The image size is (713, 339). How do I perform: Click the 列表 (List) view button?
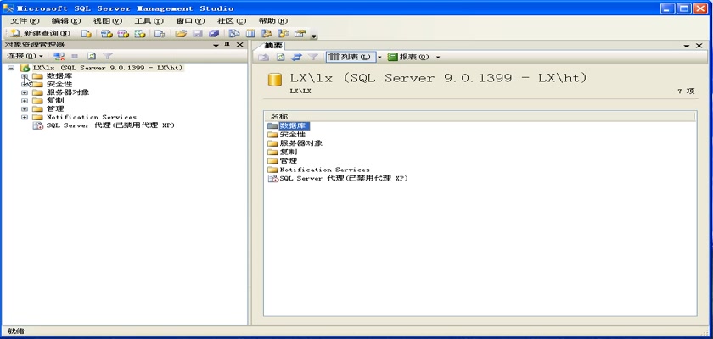click(x=351, y=57)
